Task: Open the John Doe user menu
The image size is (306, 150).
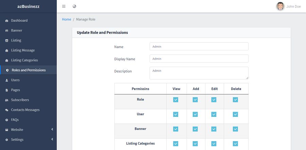Action: pyautogui.click(x=293, y=6)
